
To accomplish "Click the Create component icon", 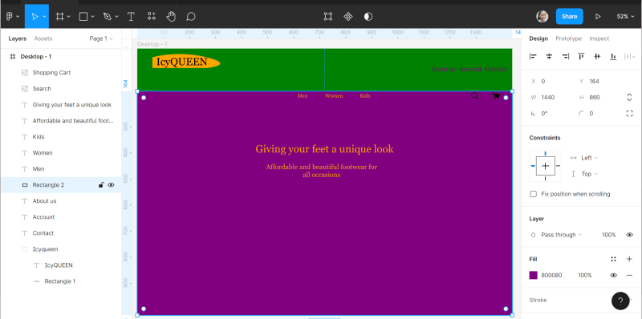I will [x=348, y=16].
